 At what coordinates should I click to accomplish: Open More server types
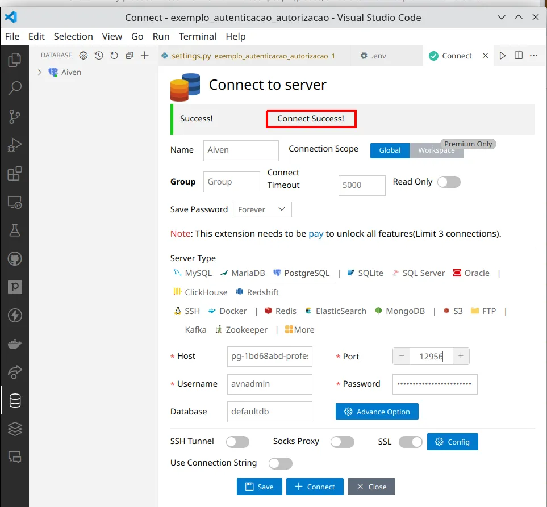click(300, 330)
